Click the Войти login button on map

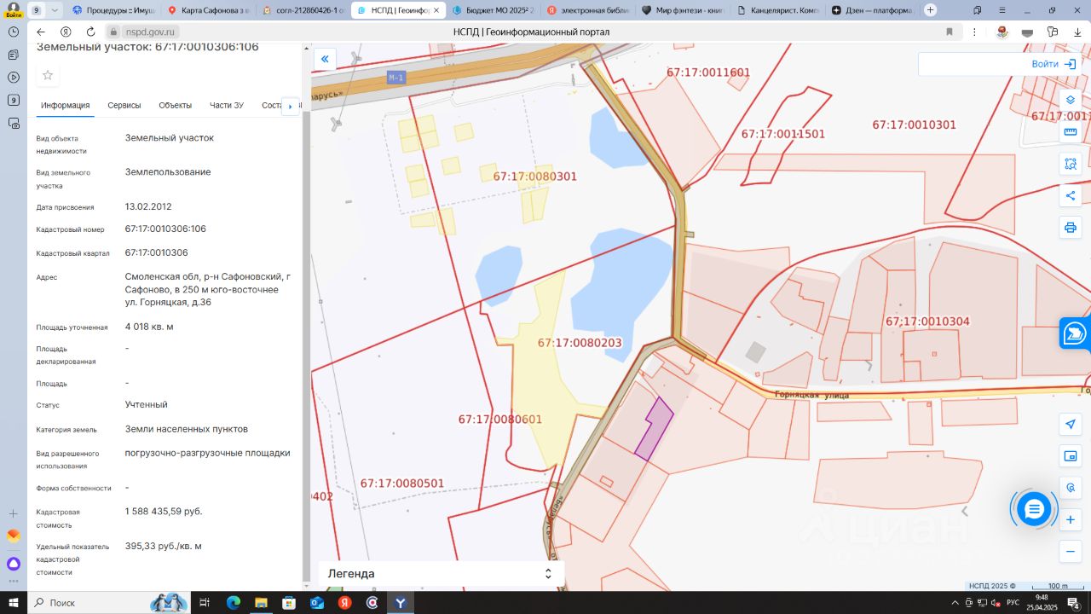pyautogui.click(x=1055, y=64)
